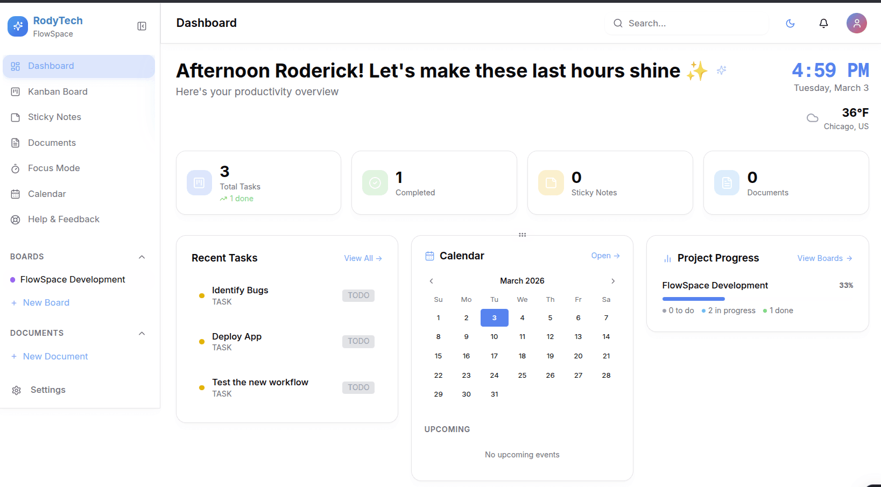The width and height of the screenshot is (881, 487).
Task: Collapse the Documents sidebar section
Action: (x=142, y=333)
